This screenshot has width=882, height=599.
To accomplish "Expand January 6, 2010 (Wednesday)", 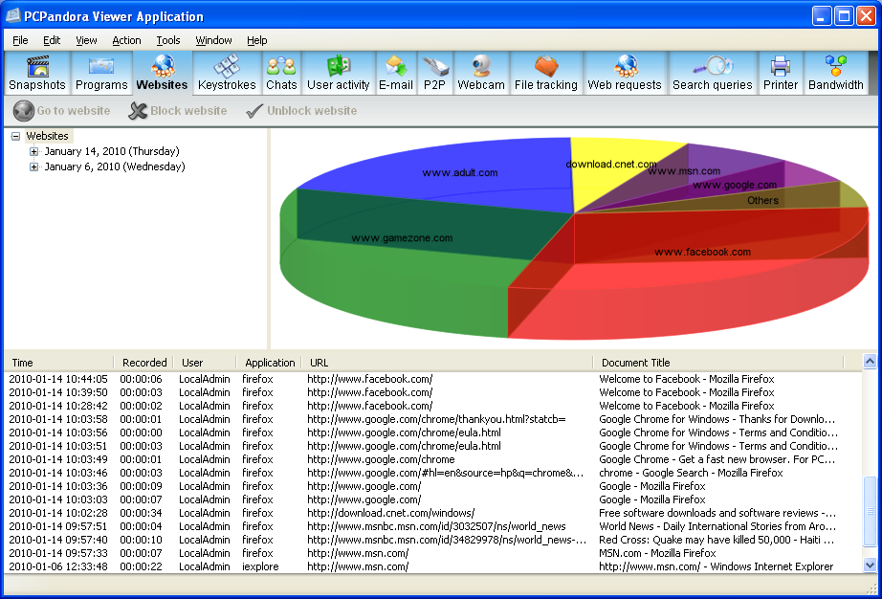I will click(33, 166).
